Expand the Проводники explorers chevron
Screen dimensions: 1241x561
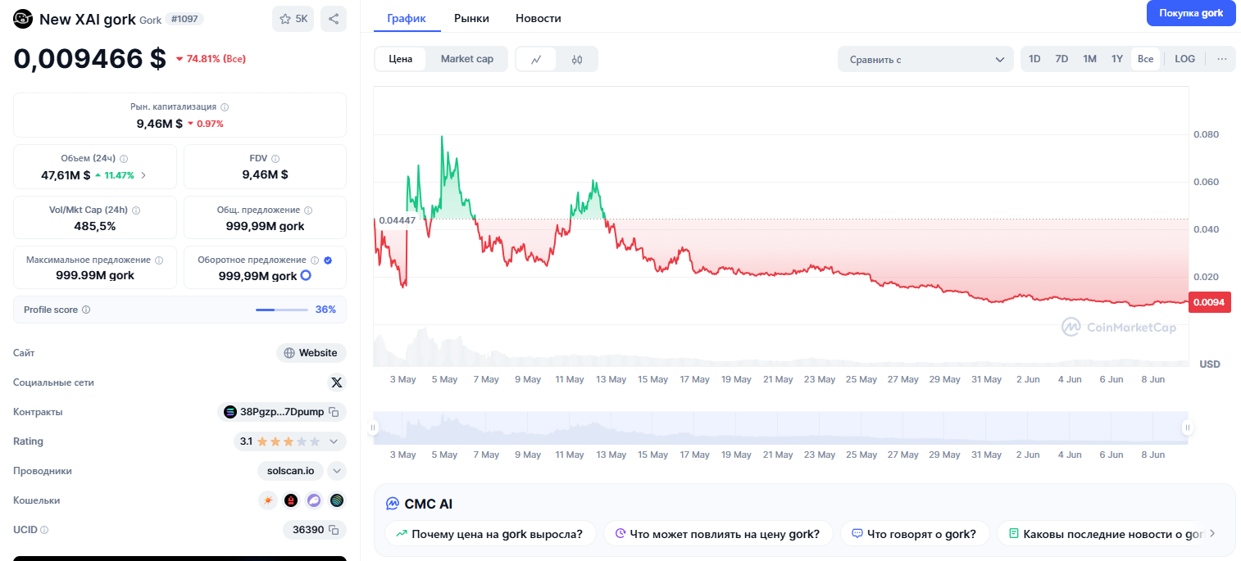[338, 471]
